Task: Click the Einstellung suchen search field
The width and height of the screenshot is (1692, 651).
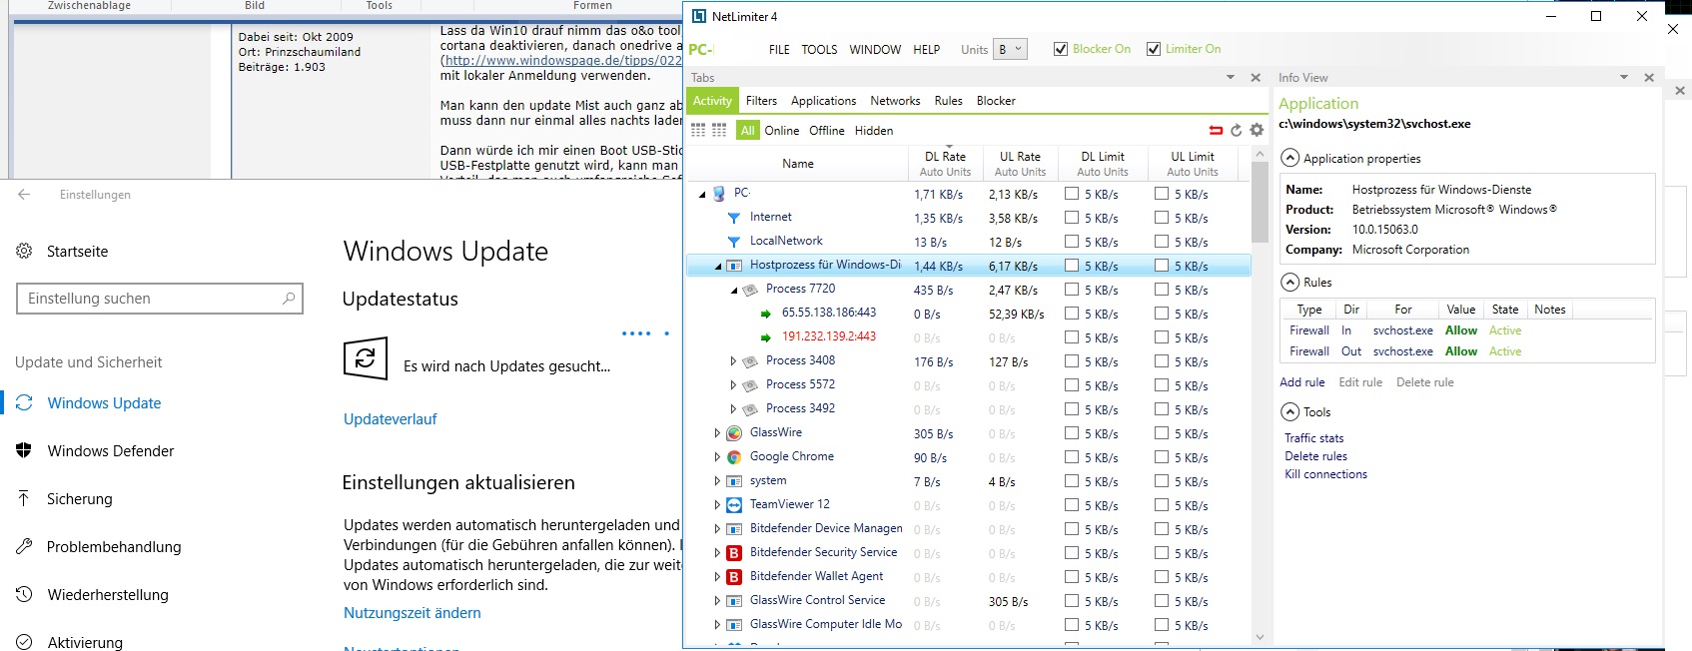Action: click(x=160, y=299)
